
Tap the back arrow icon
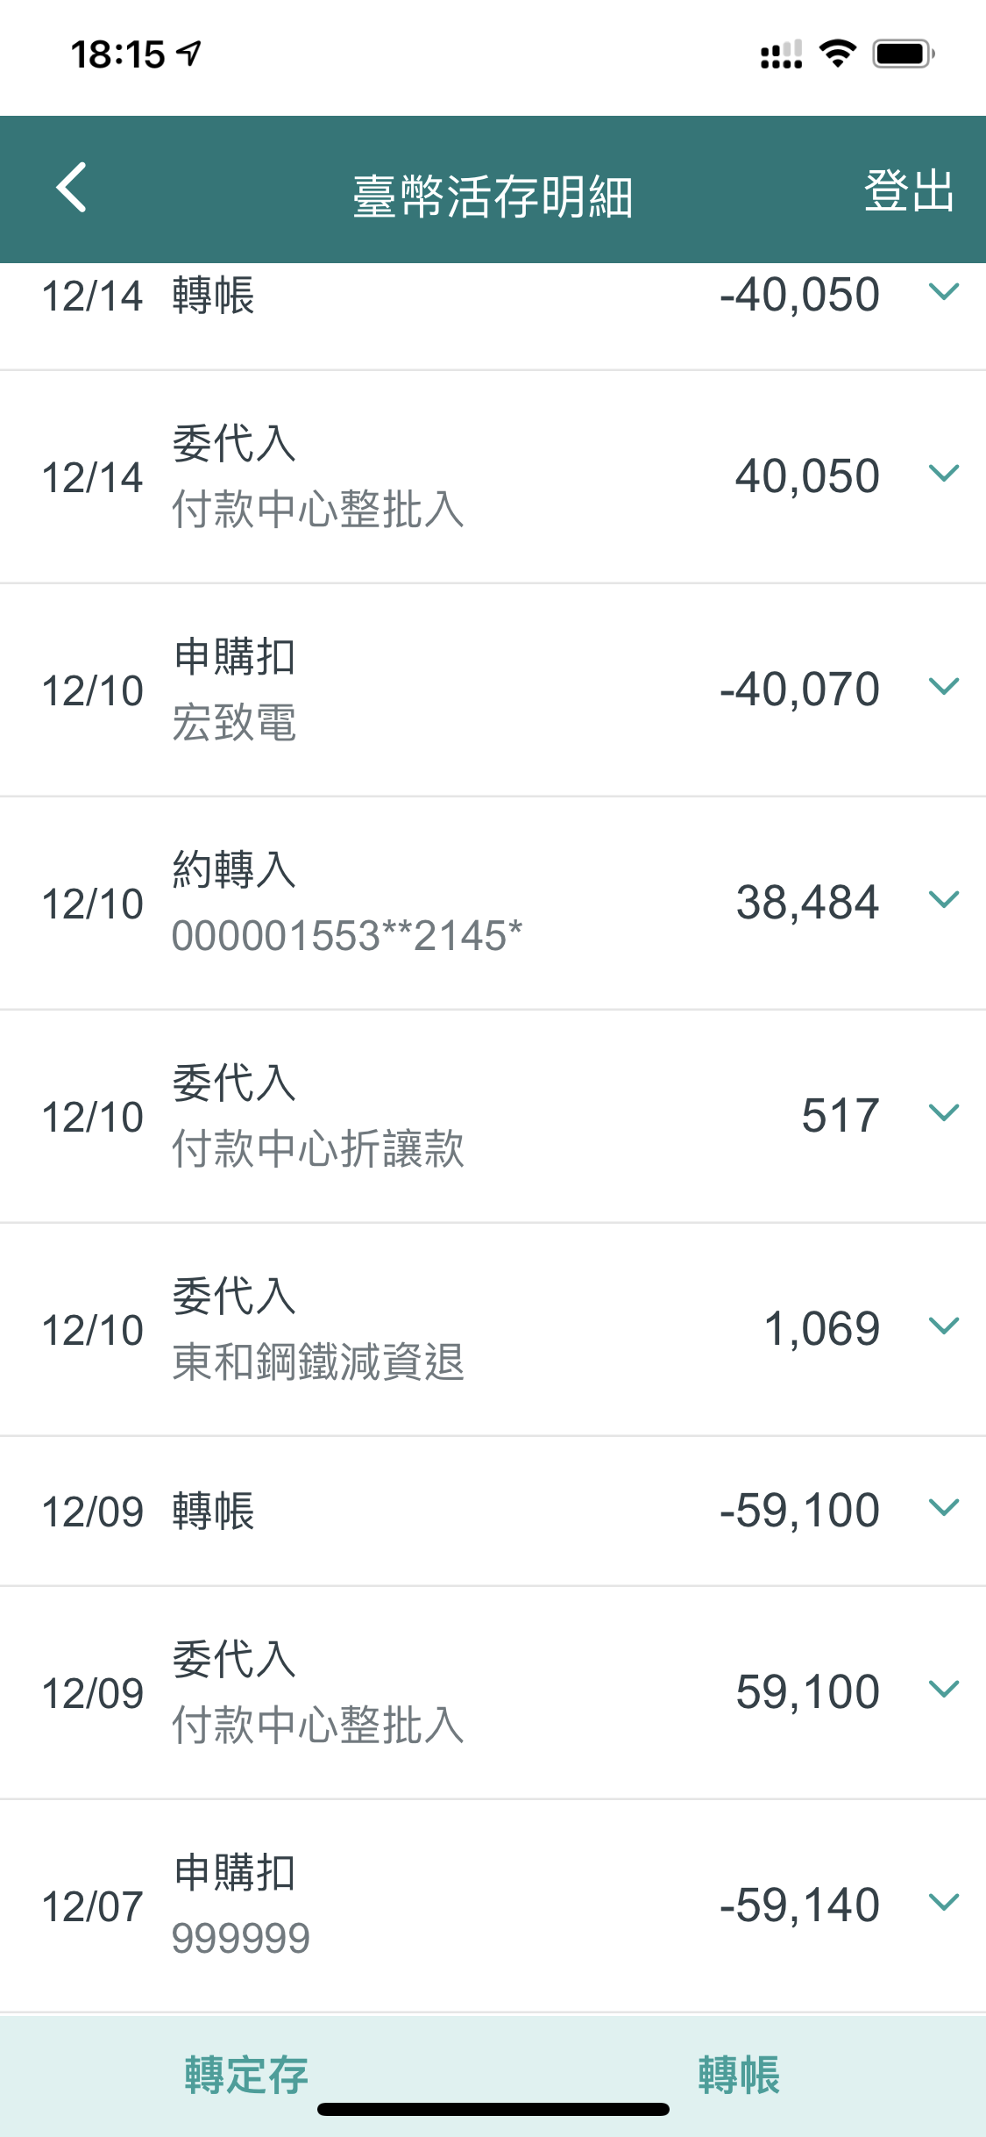(72, 188)
